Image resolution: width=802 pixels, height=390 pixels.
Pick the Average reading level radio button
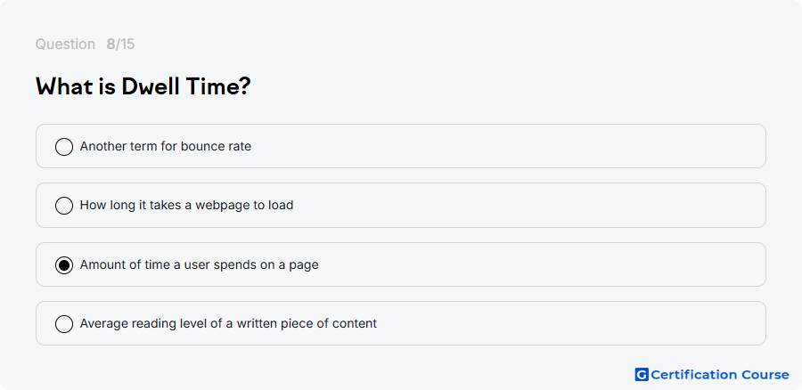[x=64, y=323]
